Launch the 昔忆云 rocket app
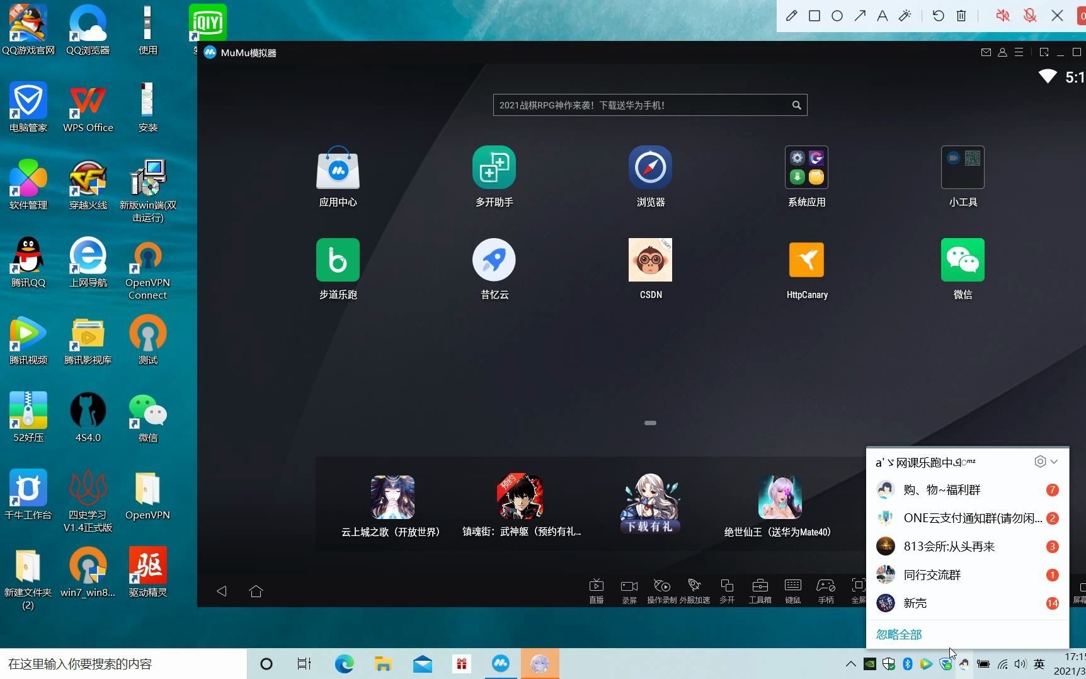This screenshot has width=1086, height=679. click(x=494, y=260)
